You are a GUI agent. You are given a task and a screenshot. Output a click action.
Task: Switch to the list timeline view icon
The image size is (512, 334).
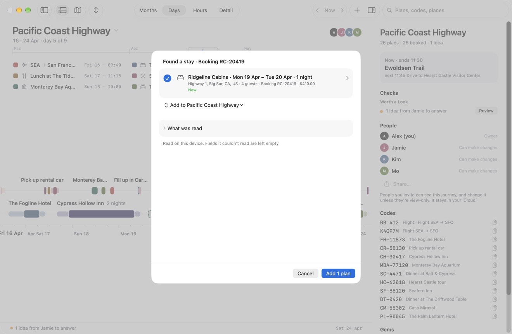click(x=62, y=10)
